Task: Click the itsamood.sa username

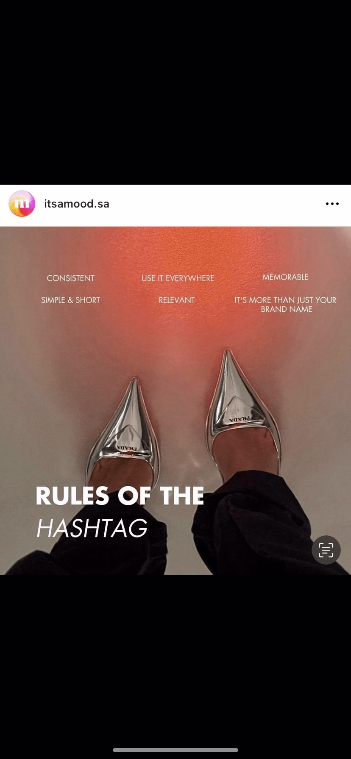Action: [77, 204]
